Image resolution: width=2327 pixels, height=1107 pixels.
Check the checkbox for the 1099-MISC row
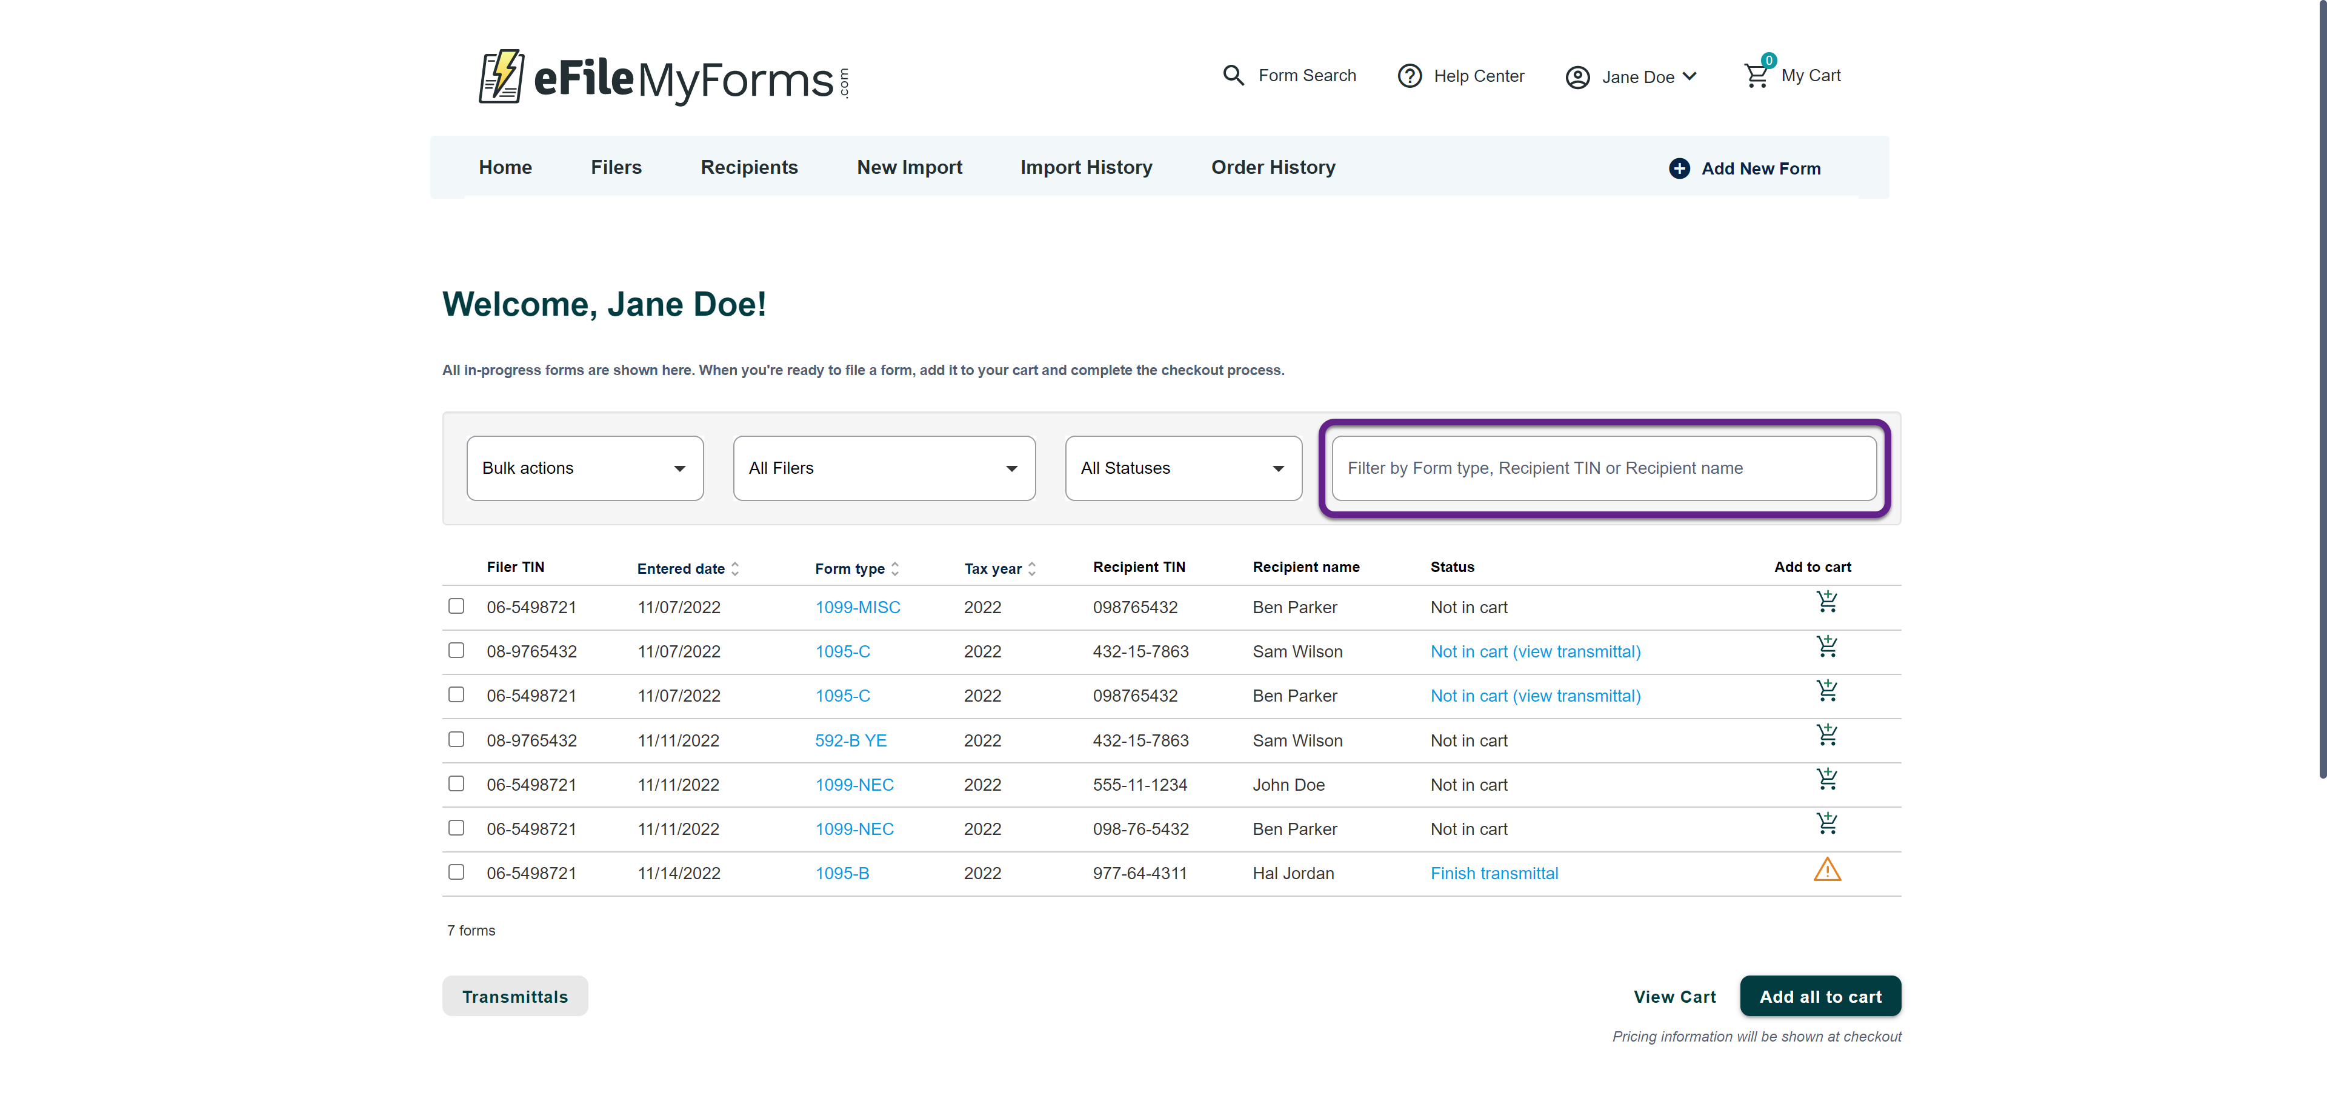point(456,606)
